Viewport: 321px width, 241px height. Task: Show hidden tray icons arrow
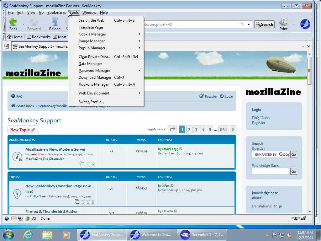point(266,235)
